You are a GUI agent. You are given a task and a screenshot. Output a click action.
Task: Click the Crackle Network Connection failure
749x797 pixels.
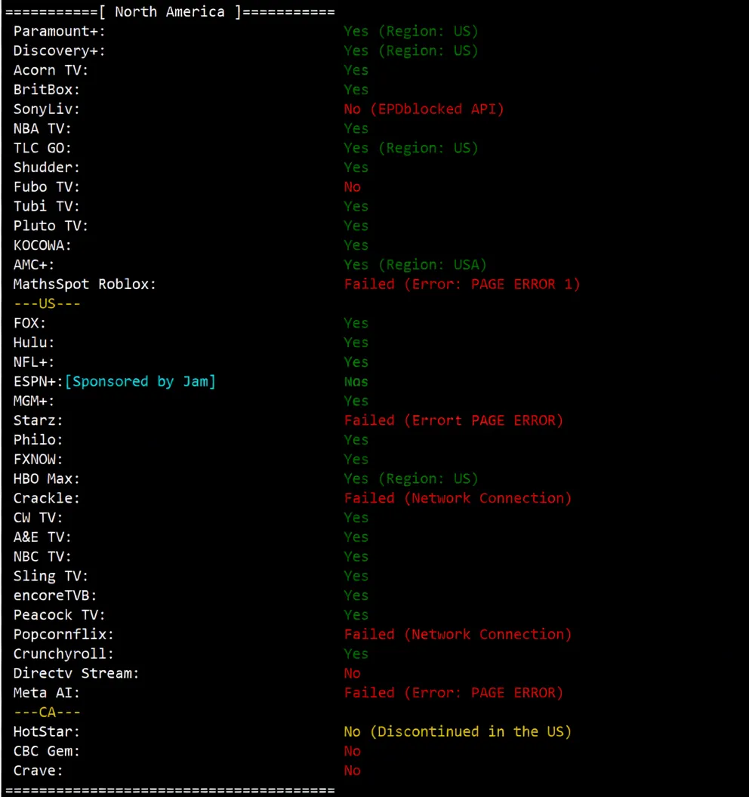(x=458, y=497)
